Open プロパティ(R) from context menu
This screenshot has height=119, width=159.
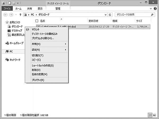[x=38, y=80]
